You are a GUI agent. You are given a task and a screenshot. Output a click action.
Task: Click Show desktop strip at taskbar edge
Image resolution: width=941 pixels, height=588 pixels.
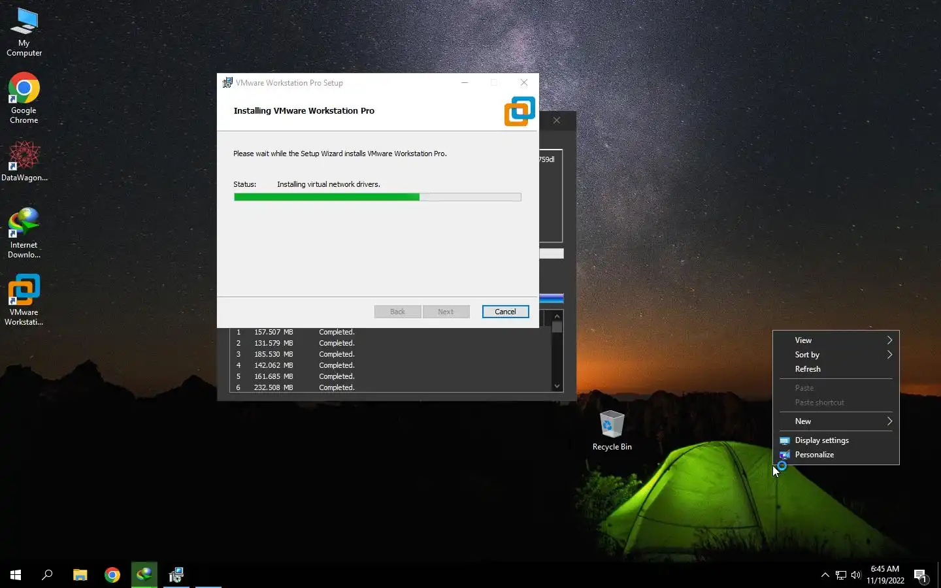pyautogui.click(x=939, y=575)
